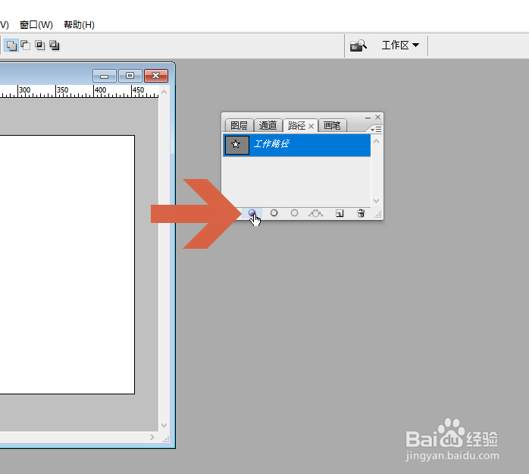Close the document window

[x=156, y=76]
